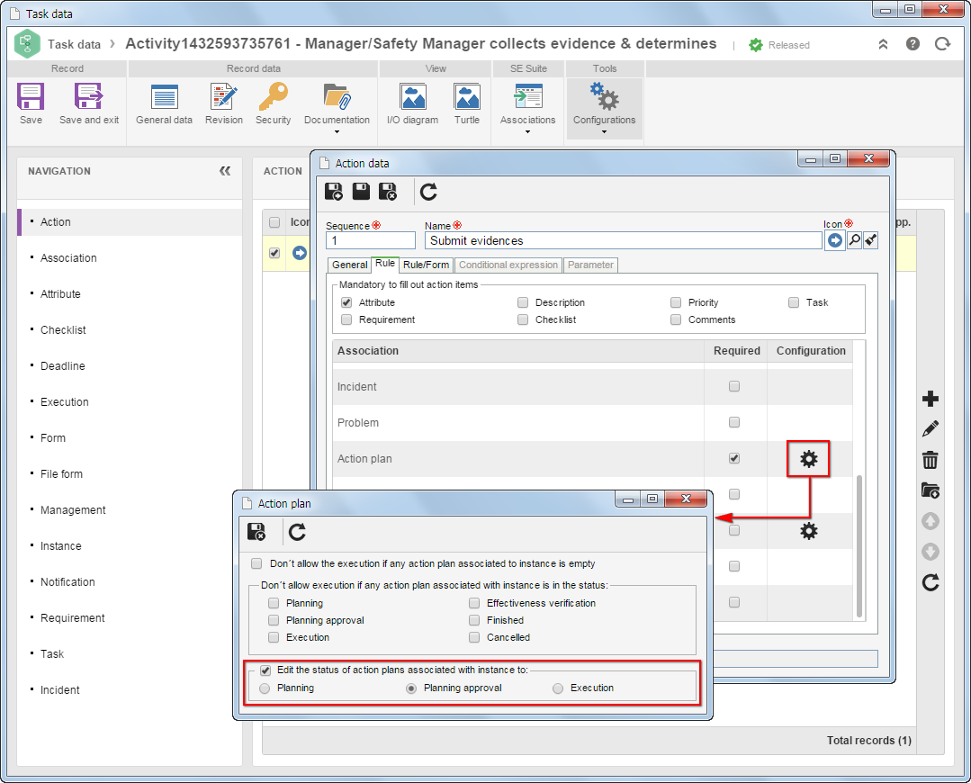The height and width of the screenshot is (783, 971).
Task: Click the Association grid vertical scrollbar
Action: click(859, 546)
